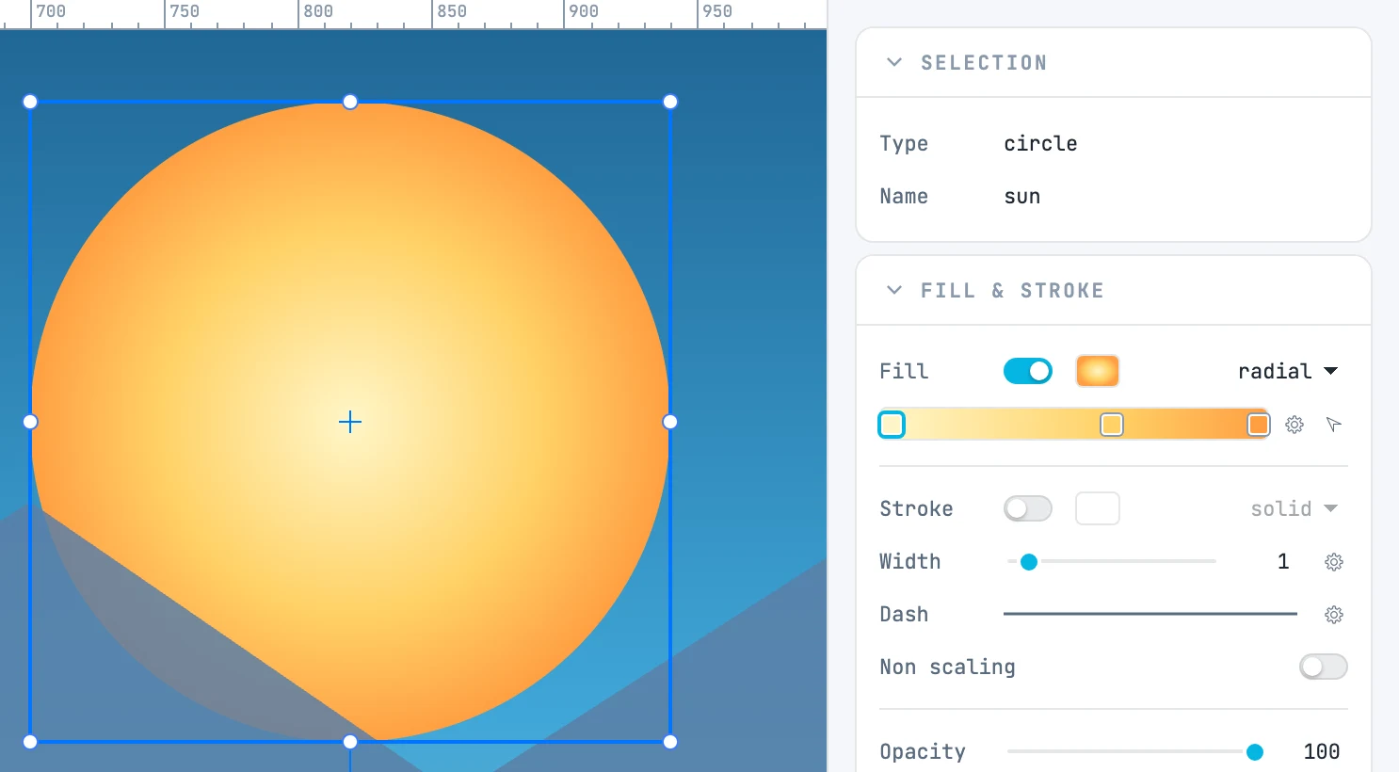Select the middle yellow gradient stop
Image resolution: width=1399 pixels, height=772 pixels.
[x=1112, y=425]
